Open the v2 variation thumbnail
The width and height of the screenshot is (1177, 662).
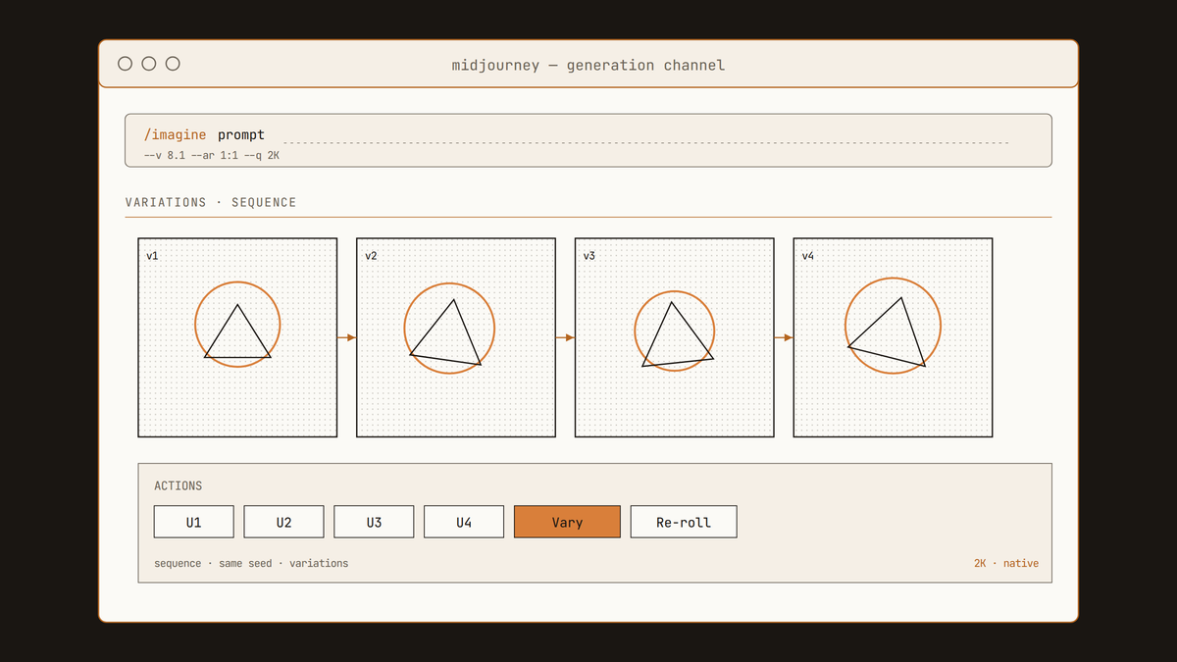pos(456,337)
